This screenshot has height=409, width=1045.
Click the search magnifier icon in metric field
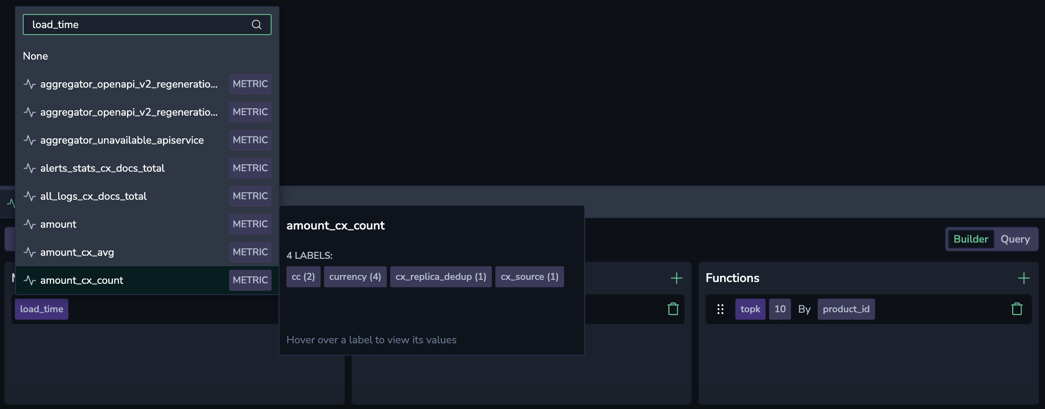257,25
